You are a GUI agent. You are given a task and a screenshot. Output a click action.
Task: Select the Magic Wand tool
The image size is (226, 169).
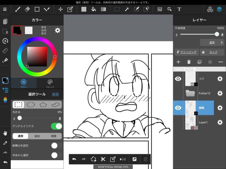click(127, 9)
